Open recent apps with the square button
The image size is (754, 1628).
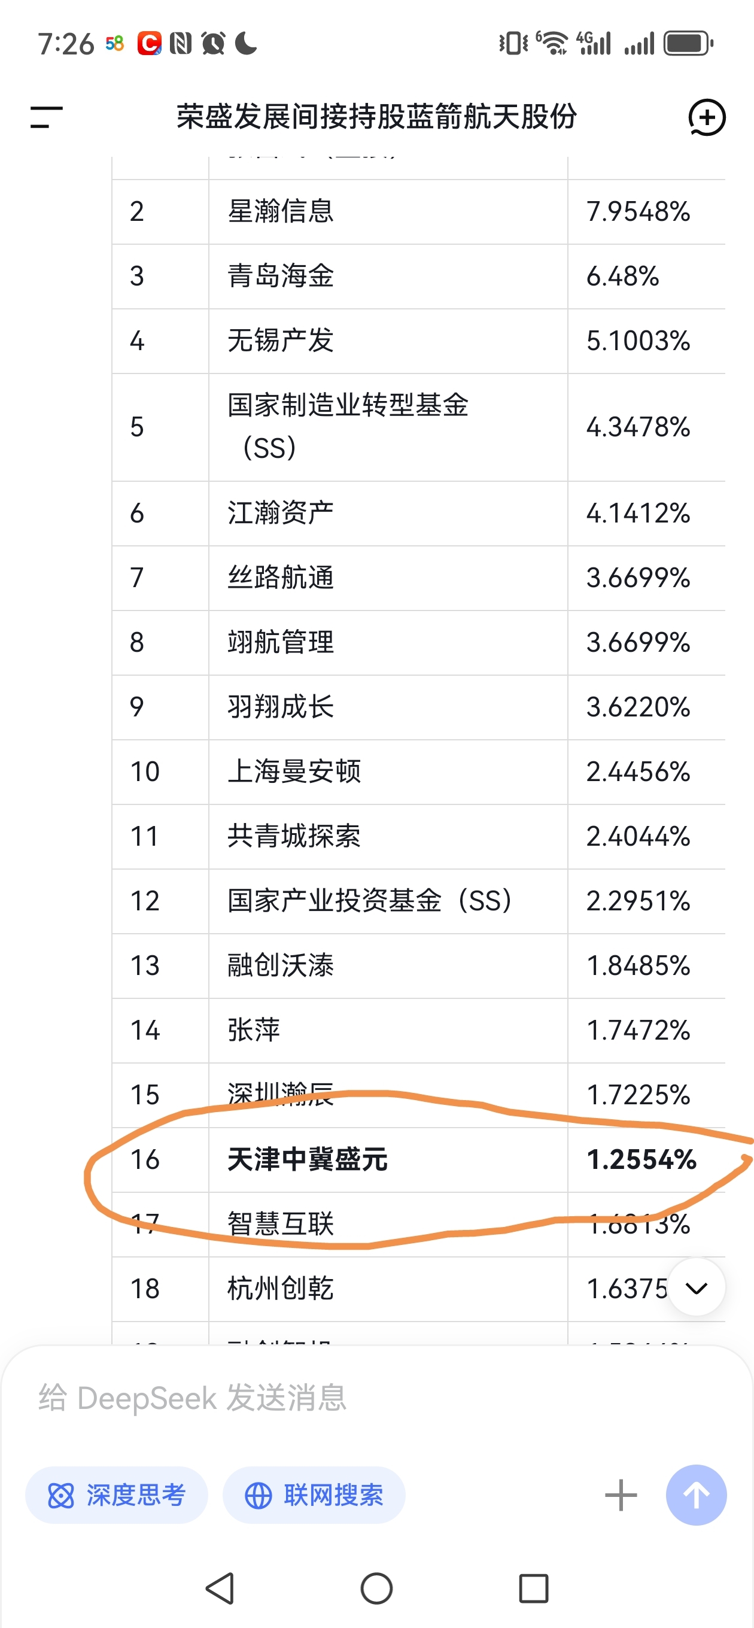click(533, 1588)
